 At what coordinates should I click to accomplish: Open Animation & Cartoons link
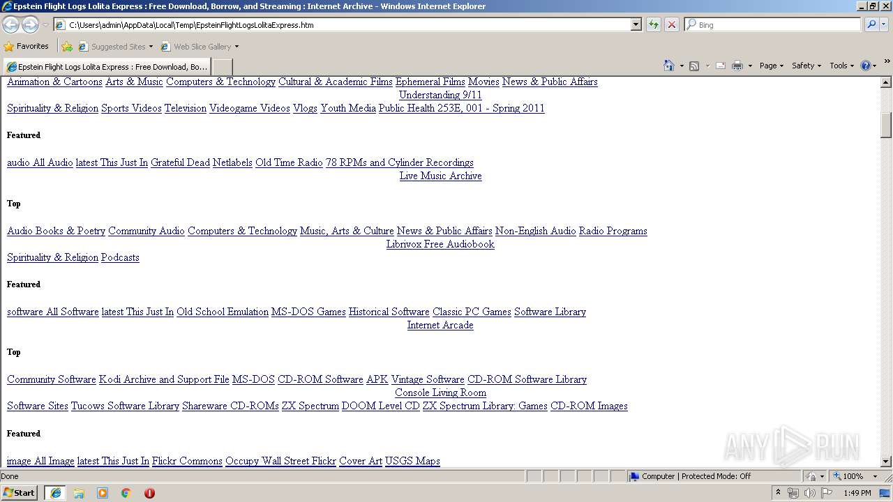coord(54,82)
